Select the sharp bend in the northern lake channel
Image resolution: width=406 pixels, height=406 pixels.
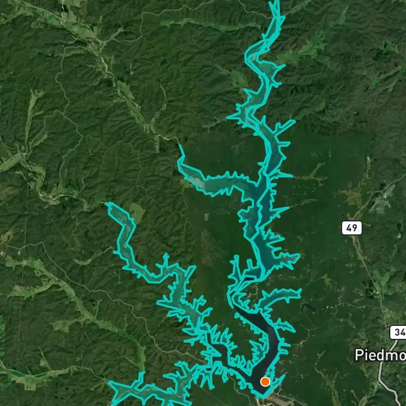click(249, 56)
